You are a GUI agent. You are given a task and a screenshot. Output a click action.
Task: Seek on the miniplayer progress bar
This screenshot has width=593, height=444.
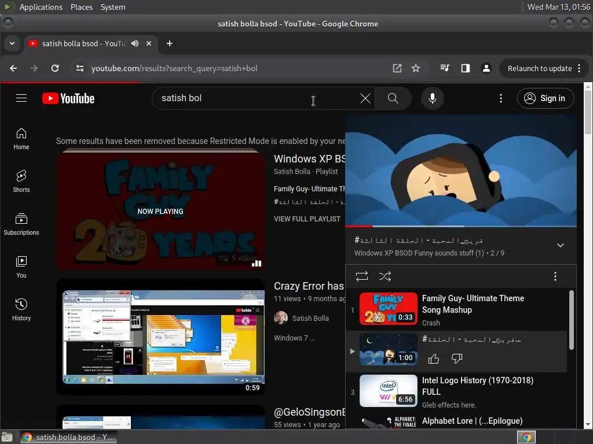click(460, 226)
